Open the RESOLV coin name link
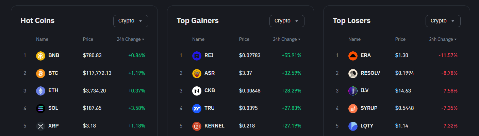 click(x=370, y=73)
